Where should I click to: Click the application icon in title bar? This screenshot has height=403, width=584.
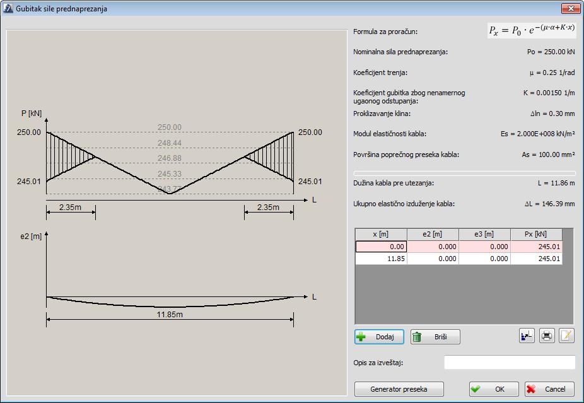pyautogui.click(x=8, y=8)
